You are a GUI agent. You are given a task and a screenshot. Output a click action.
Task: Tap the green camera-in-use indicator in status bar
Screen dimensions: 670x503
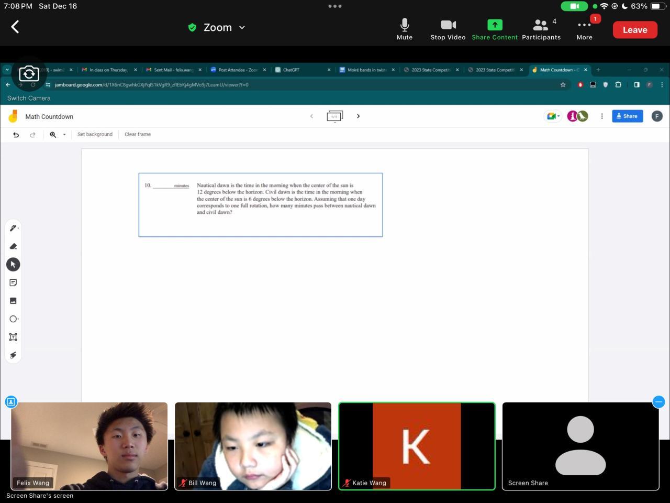[x=574, y=6]
